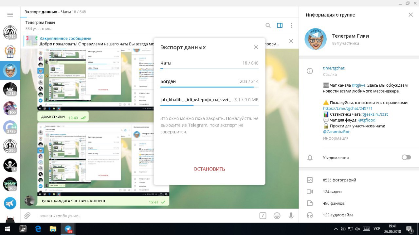Click the headphones icon beside 122 аудиофайла
Image resolution: width=419 pixels, height=235 pixels.
[x=310, y=215]
